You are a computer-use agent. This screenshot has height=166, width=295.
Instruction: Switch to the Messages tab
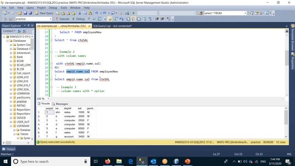pos(60,104)
